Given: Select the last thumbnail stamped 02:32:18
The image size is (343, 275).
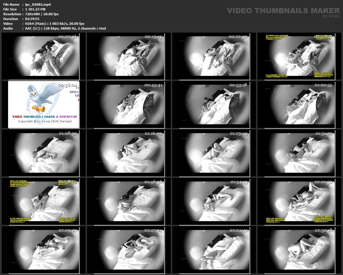Looking at the screenshot, I should 296,250.
